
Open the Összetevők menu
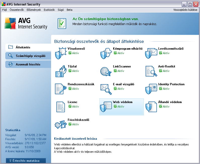coord(17,10)
